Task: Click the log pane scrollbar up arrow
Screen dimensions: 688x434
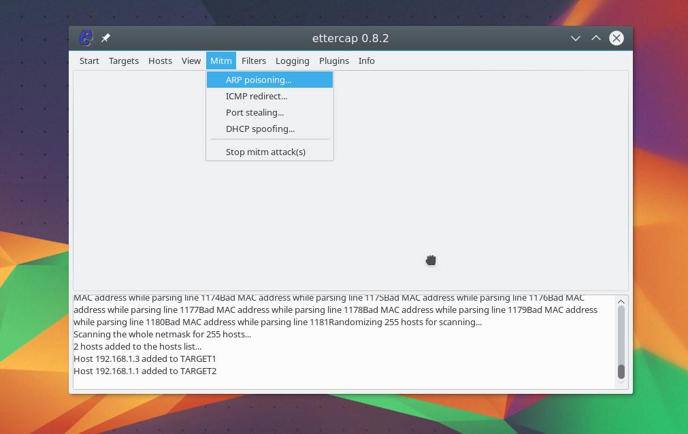Action: [621, 302]
